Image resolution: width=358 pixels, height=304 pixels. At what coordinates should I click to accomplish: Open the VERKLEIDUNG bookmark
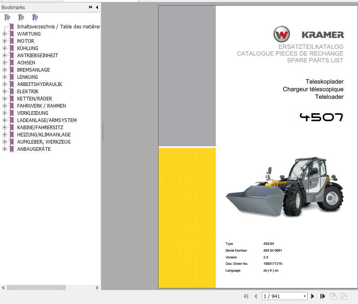tap(33, 113)
